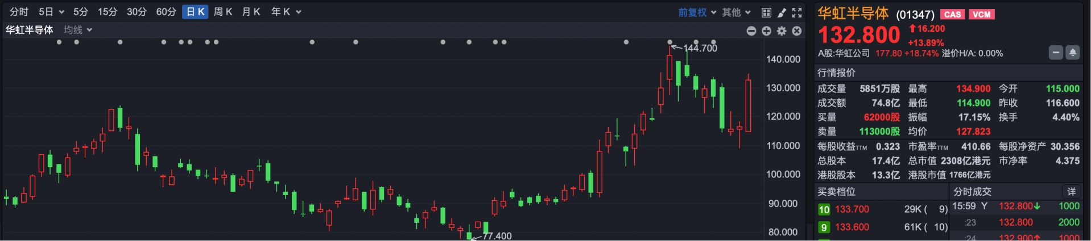Click the 最低 value 114.900
The image size is (1091, 241).
[973, 103]
